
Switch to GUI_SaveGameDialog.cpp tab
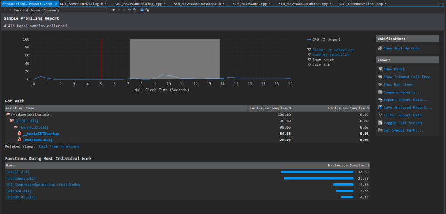click(138, 3)
